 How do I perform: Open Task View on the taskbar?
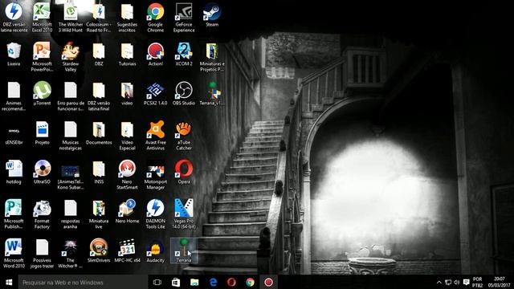pyautogui.click(x=157, y=282)
